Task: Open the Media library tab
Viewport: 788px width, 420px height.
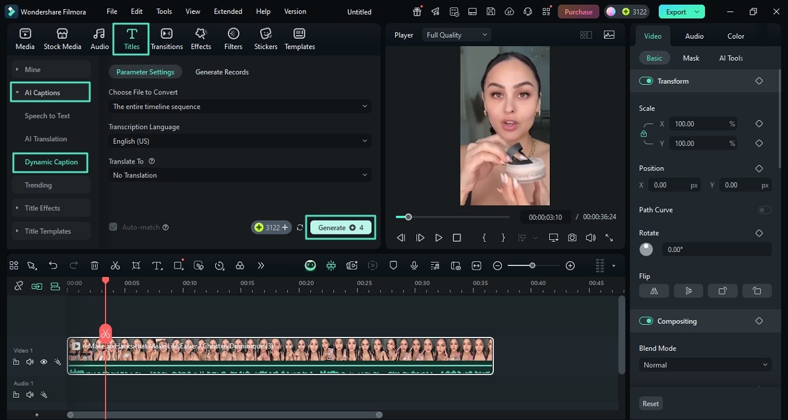Action: click(25, 39)
